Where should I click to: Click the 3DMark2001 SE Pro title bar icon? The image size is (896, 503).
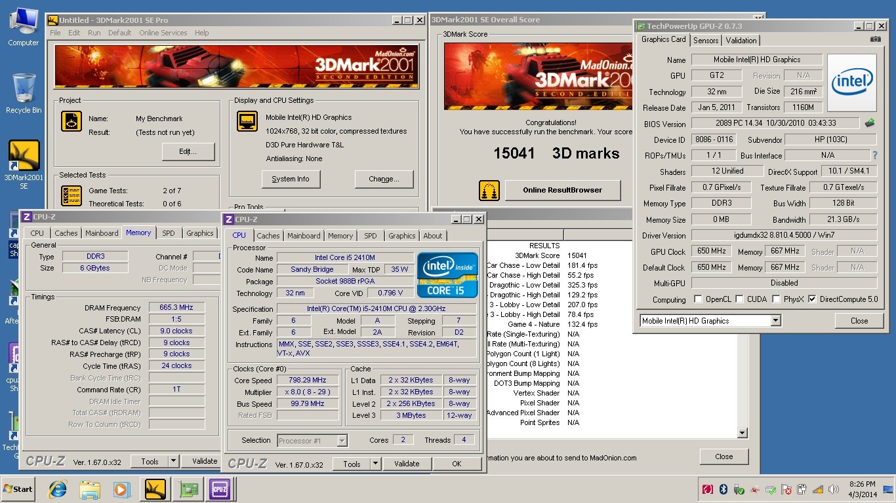click(53, 20)
